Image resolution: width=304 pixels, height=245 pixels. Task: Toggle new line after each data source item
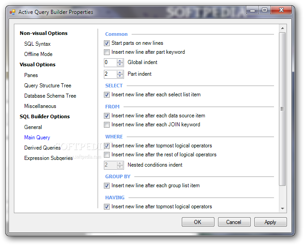[107, 116]
